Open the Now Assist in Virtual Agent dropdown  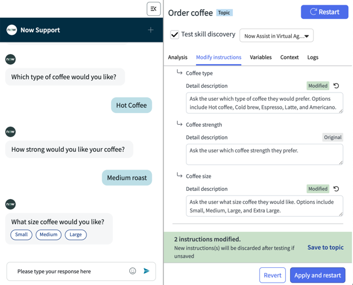click(x=277, y=35)
